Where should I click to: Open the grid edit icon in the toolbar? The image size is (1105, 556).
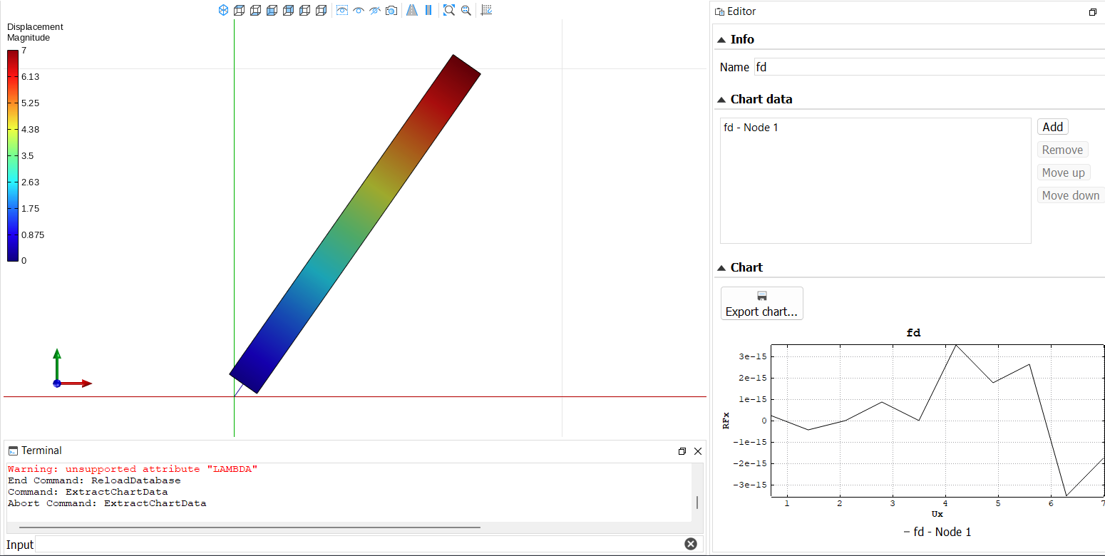pos(487,10)
